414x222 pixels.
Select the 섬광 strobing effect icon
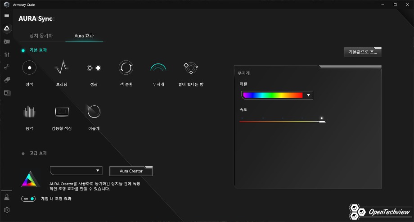pyautogui.click(x=94, y=68)
